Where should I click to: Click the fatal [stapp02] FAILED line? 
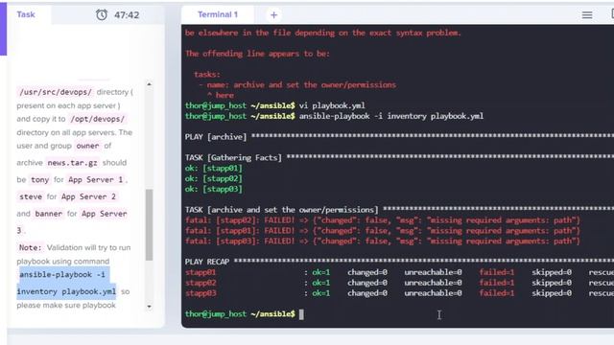[x=383, y=220]
